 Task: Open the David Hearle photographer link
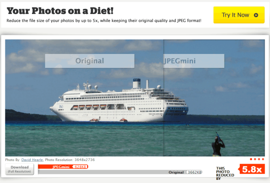click(32, 160)
